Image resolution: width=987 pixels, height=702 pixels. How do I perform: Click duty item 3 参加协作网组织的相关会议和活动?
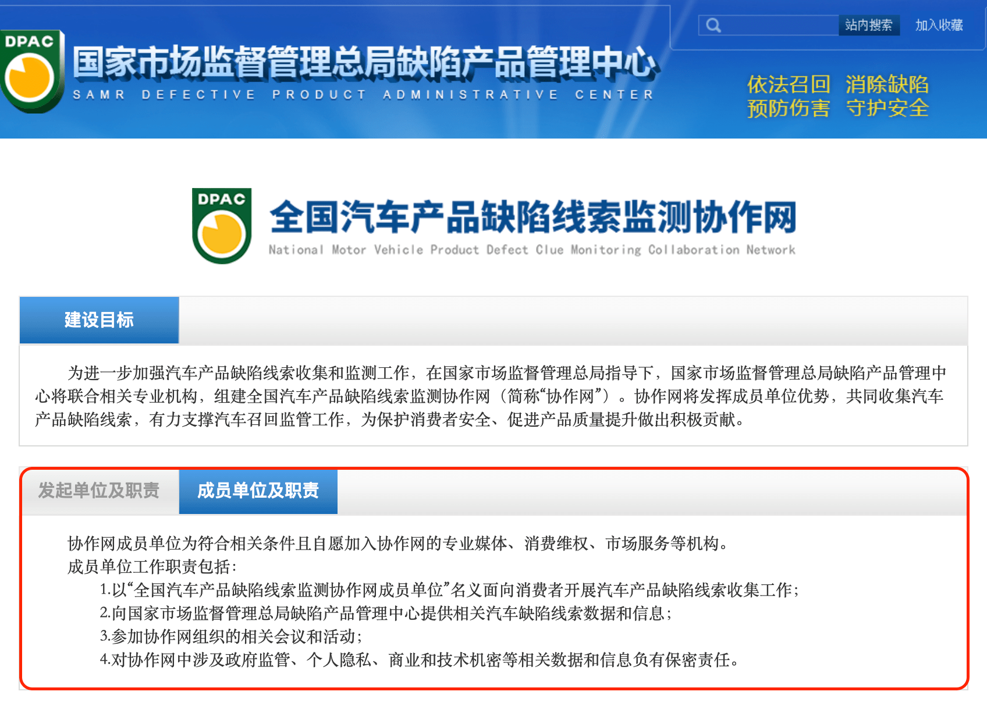(x=231, y=636)
